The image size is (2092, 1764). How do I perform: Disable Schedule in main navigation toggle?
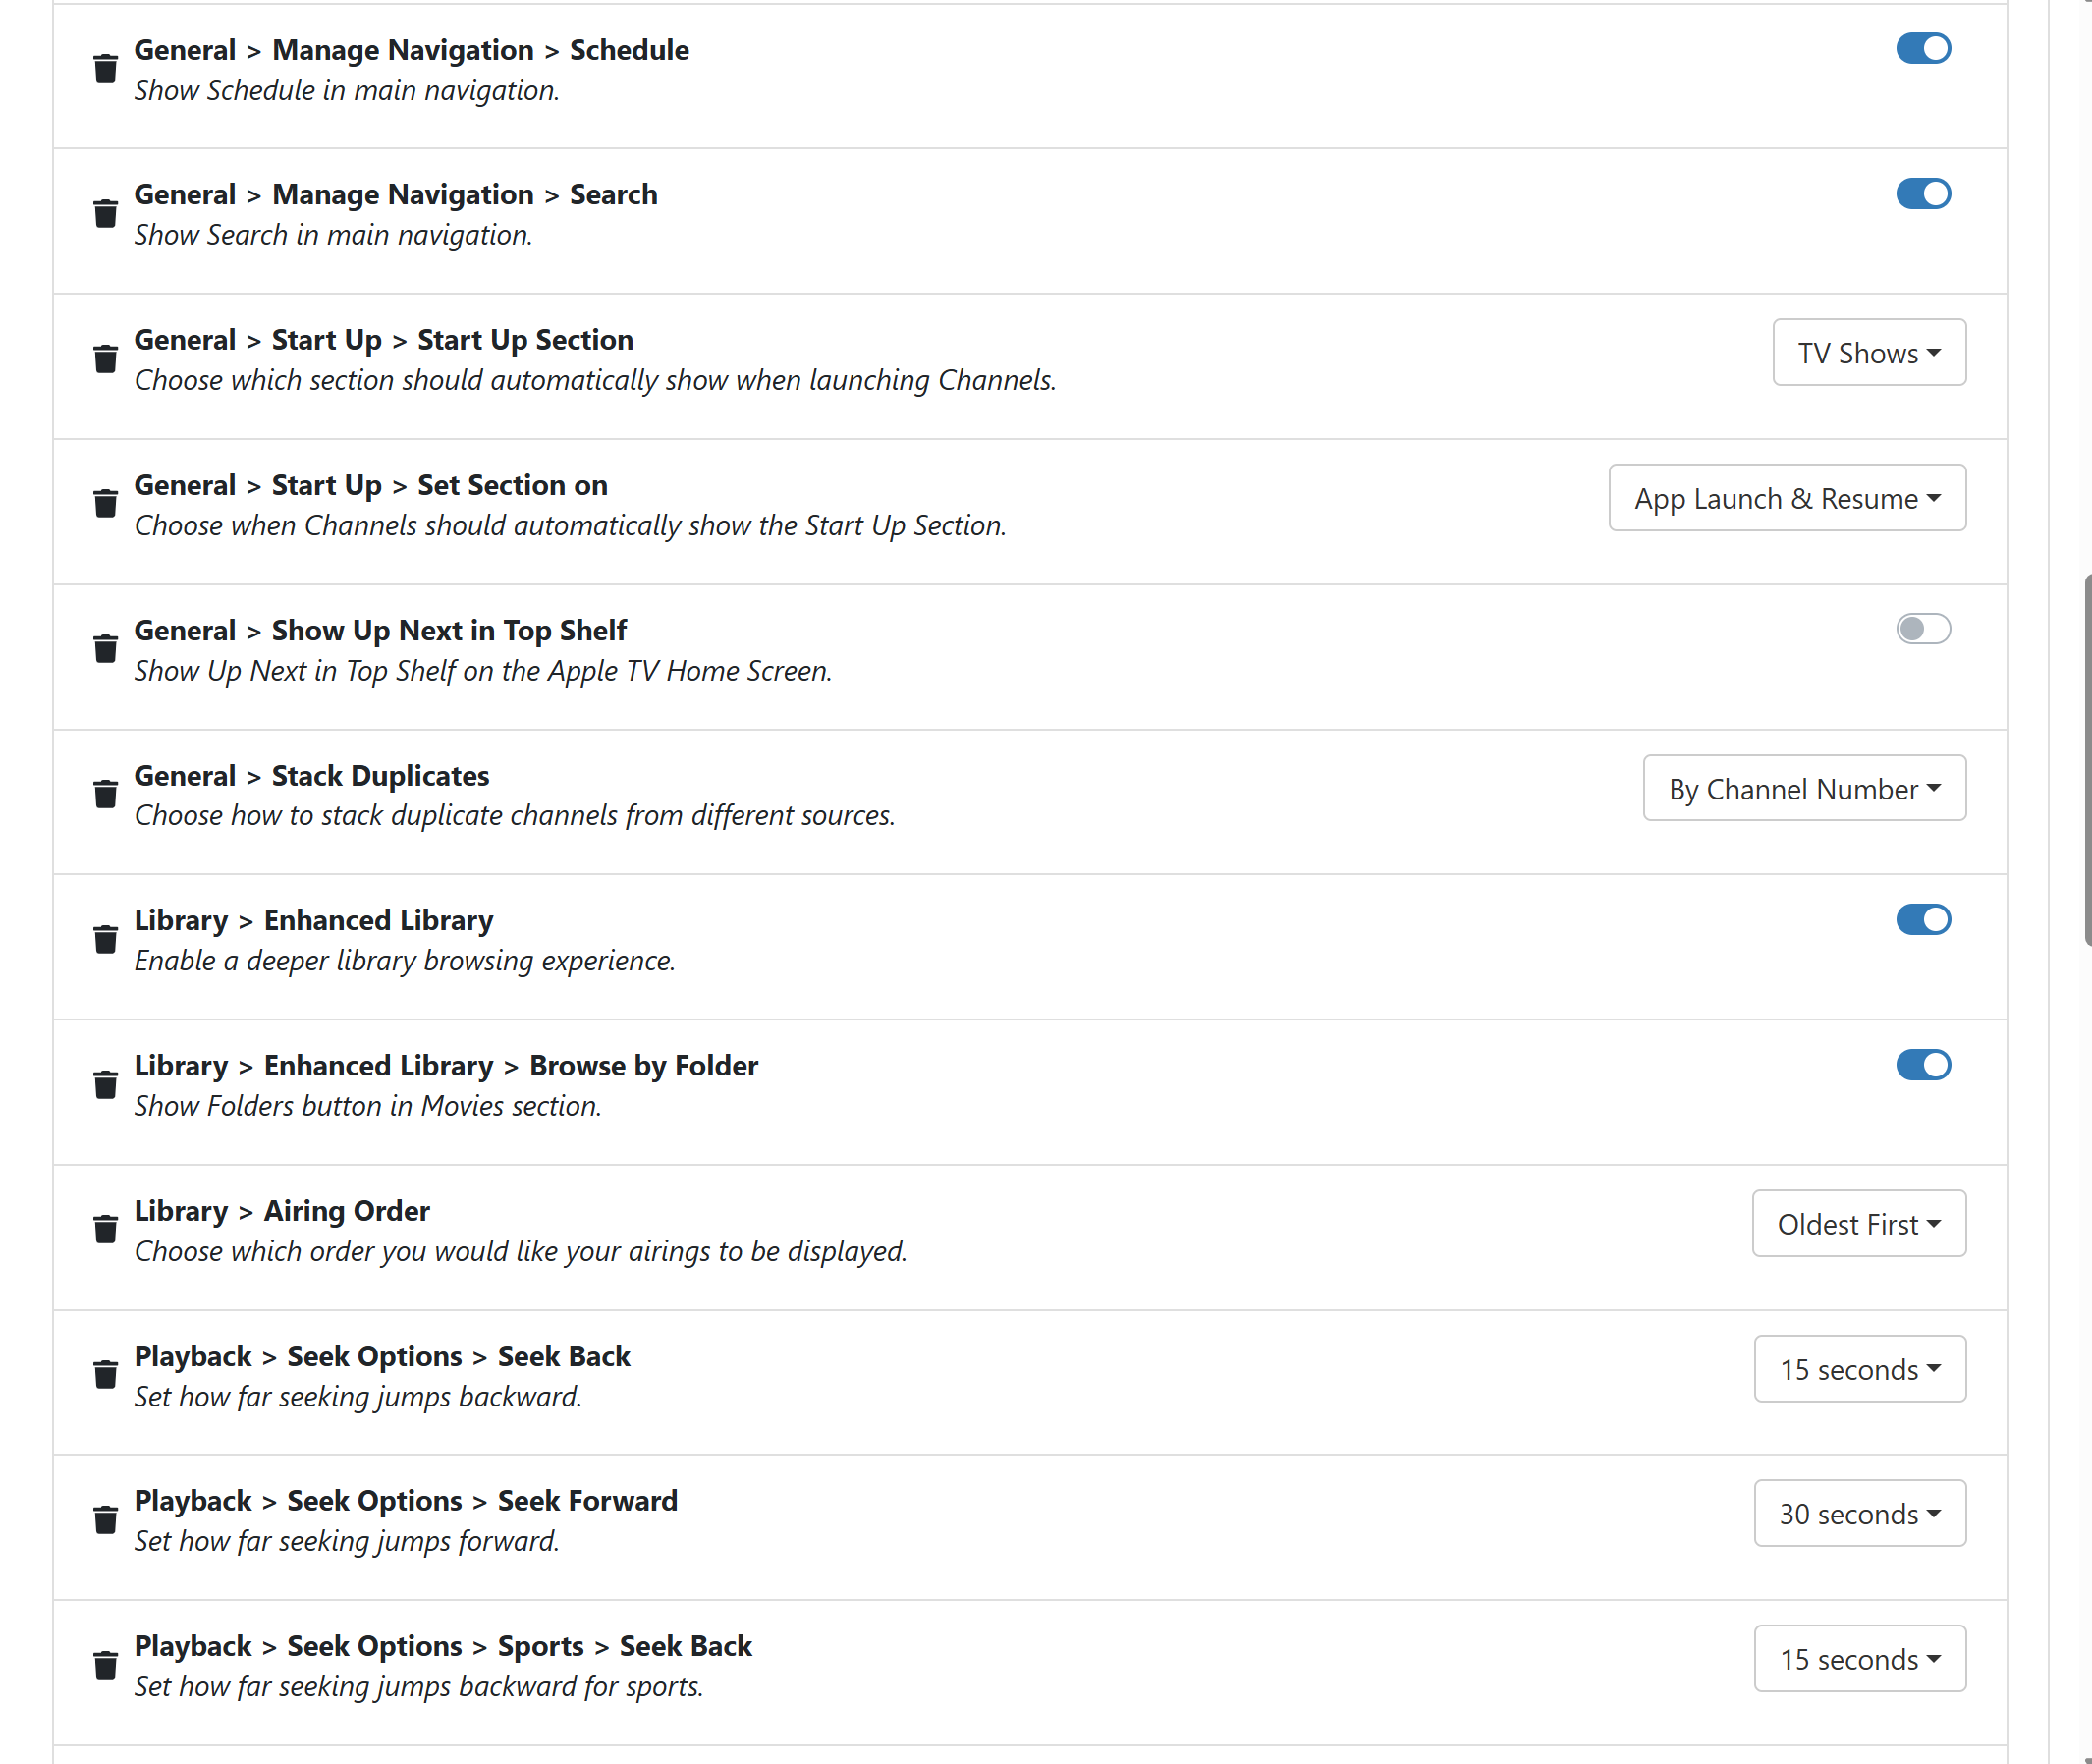point(1922,48)
